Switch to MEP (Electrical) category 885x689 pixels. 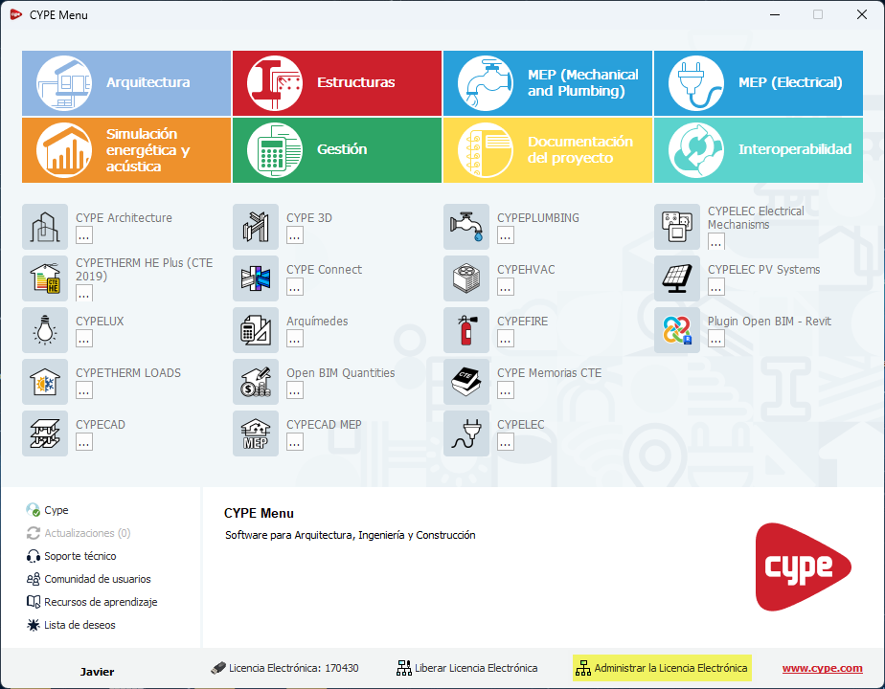coord(759,83)
